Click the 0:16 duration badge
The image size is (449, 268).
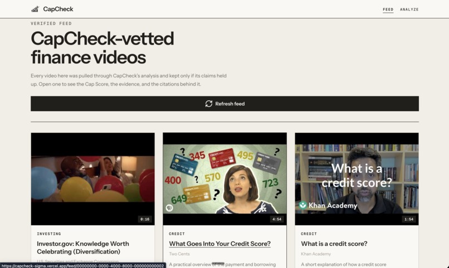pyautogui.click(x=145, y=219)
